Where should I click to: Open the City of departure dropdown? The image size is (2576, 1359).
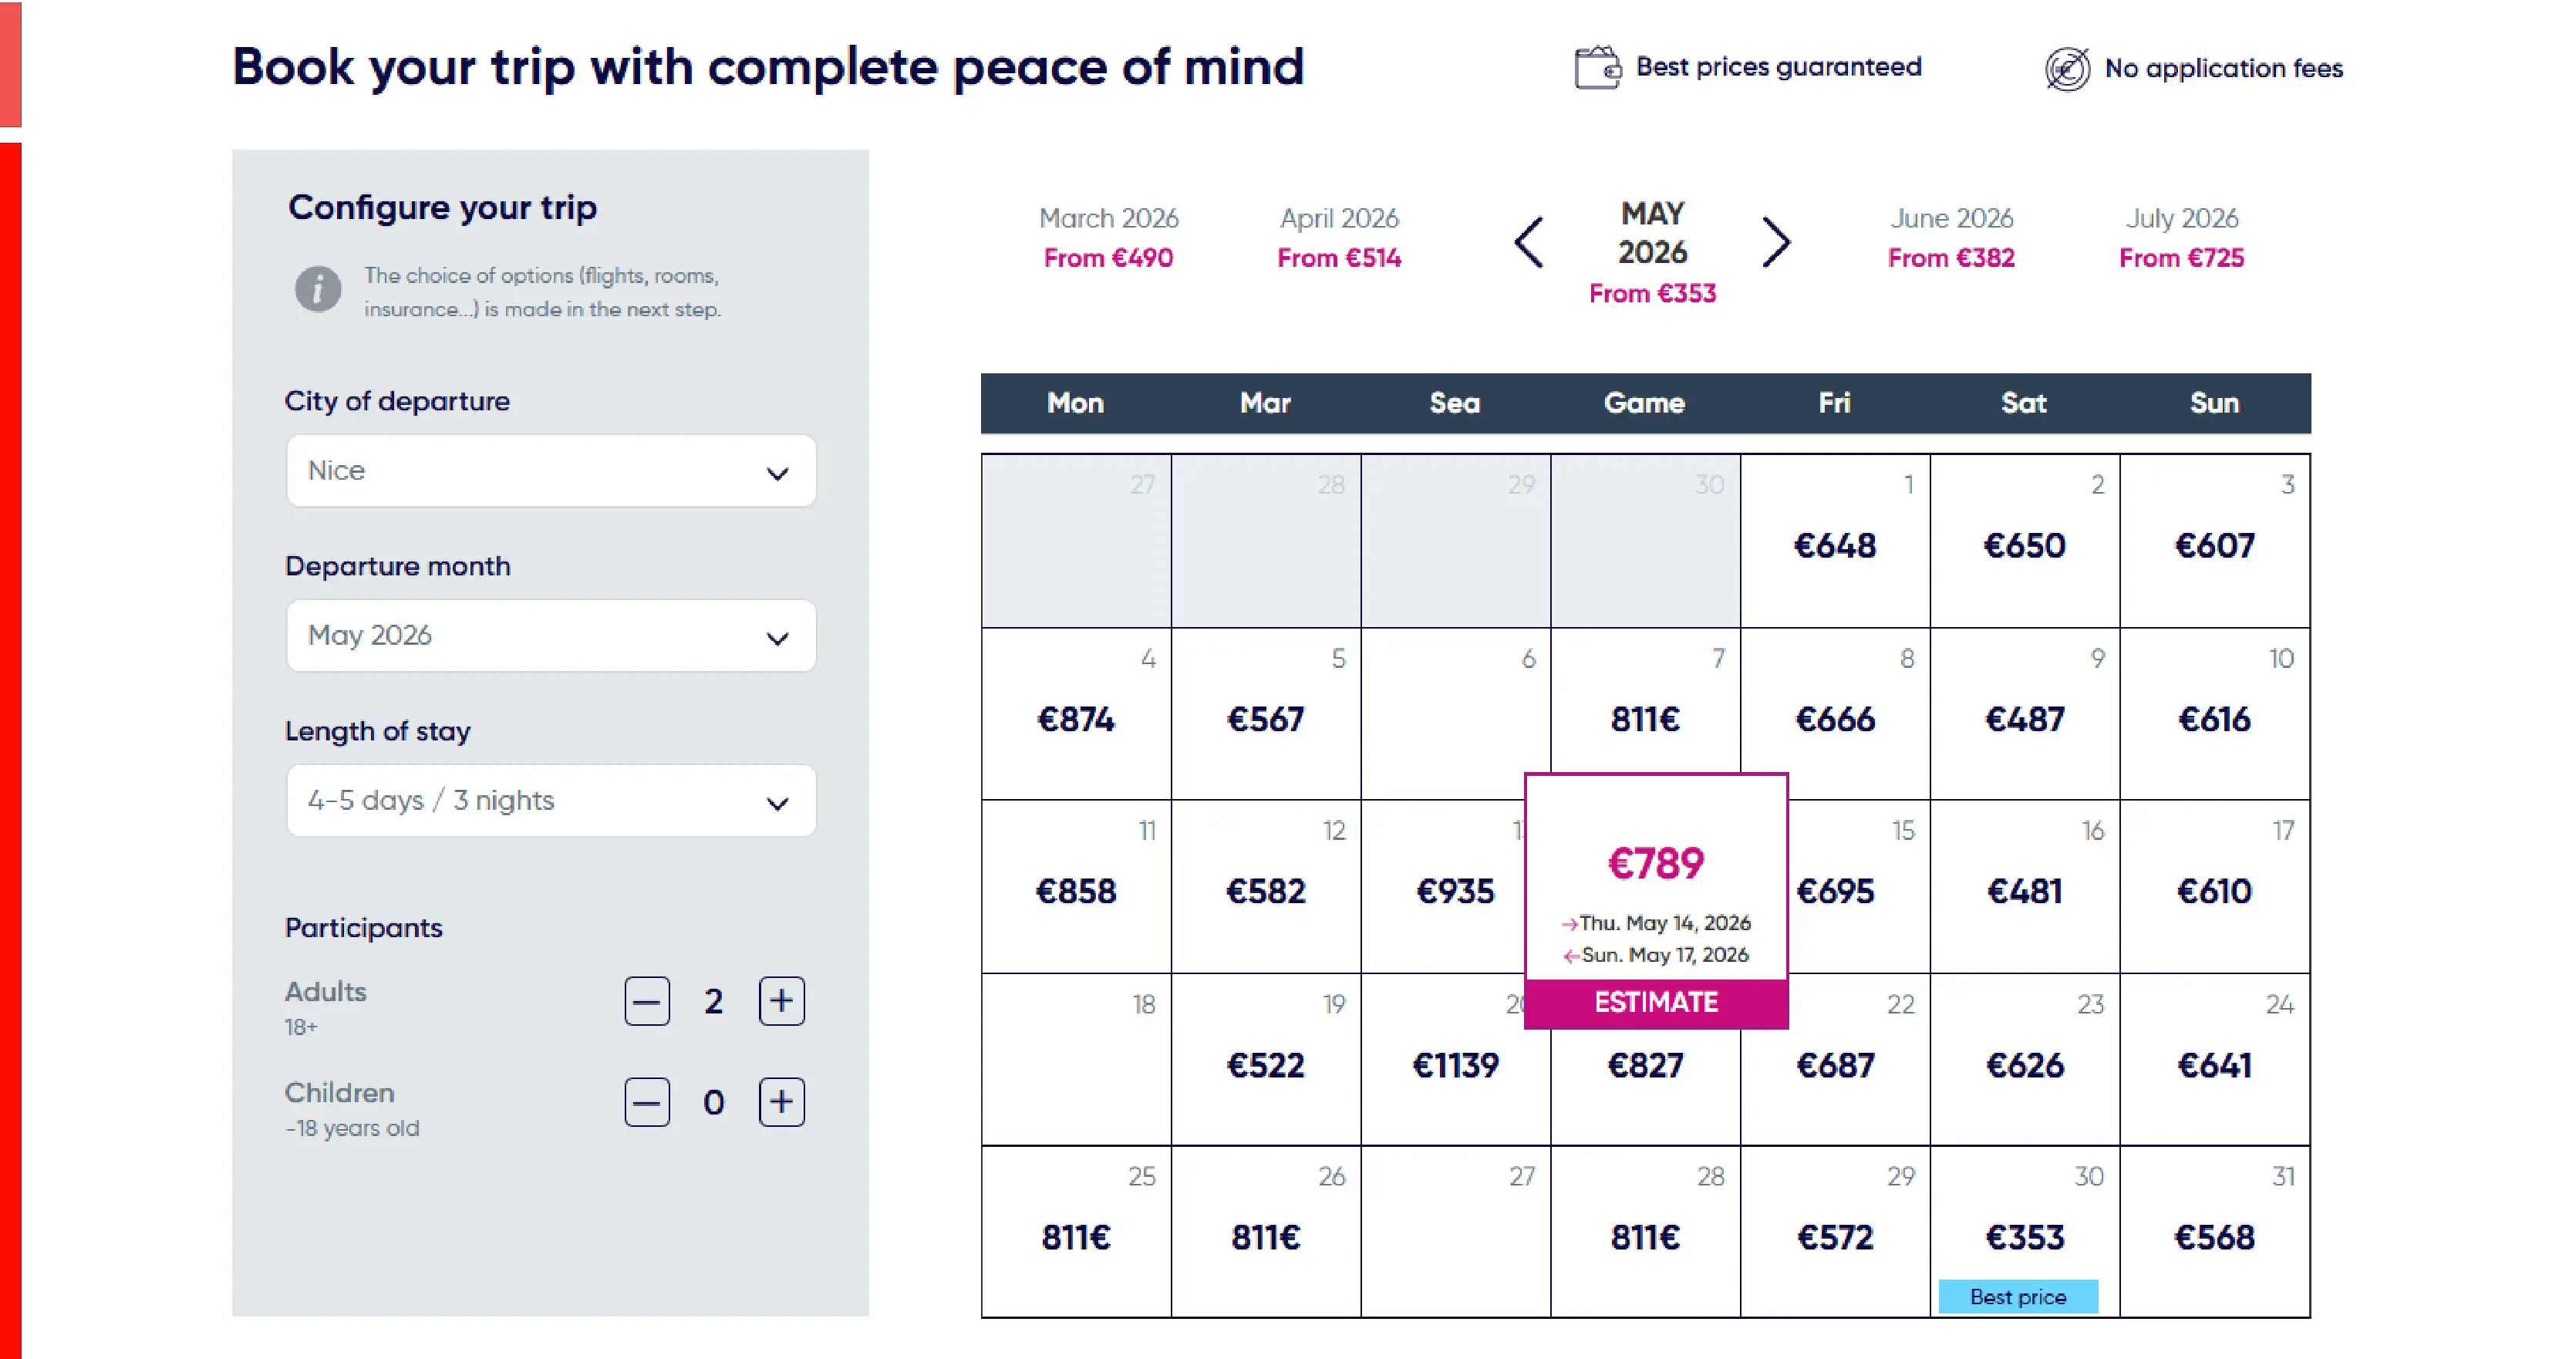tap(551, 471)
